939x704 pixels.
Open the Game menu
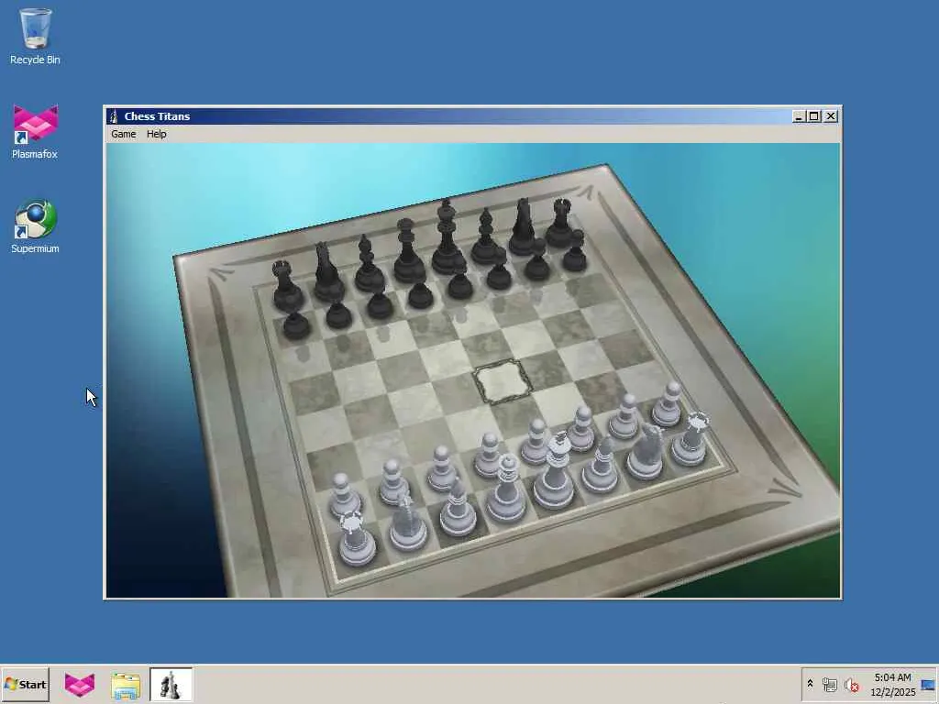(124, 134)
